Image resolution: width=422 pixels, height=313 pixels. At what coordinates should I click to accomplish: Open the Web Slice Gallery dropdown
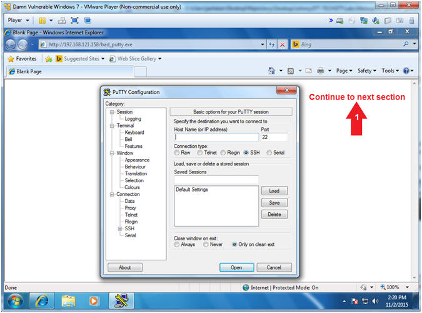(x=159, y=59)
